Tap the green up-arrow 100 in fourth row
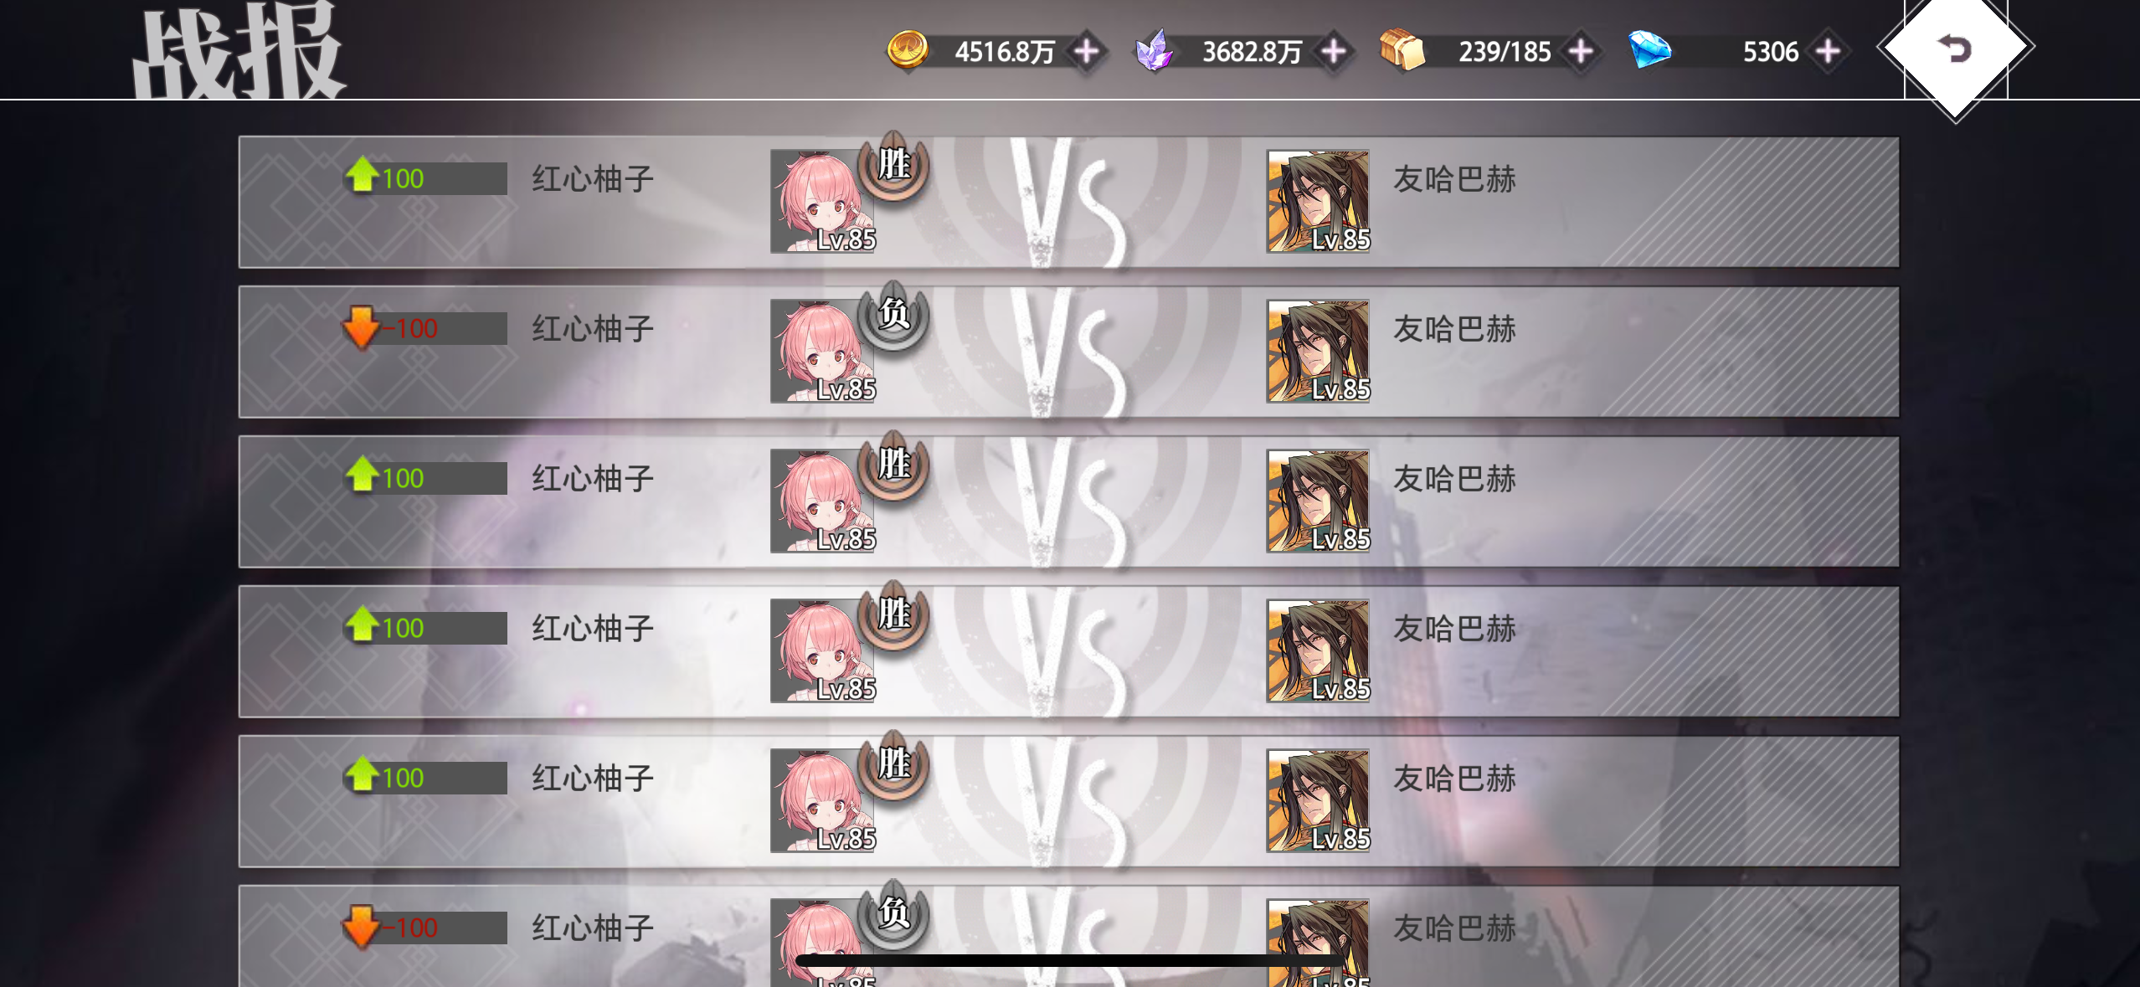This screenshot has height=987, width=2140. pos(385,627)
